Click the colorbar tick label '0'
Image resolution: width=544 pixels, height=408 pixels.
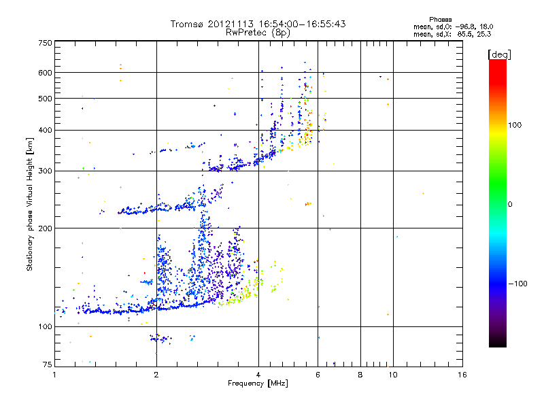tap(510, 205)
